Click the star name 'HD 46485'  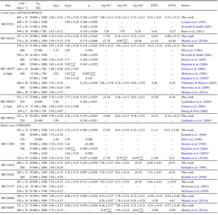[8, 208]
